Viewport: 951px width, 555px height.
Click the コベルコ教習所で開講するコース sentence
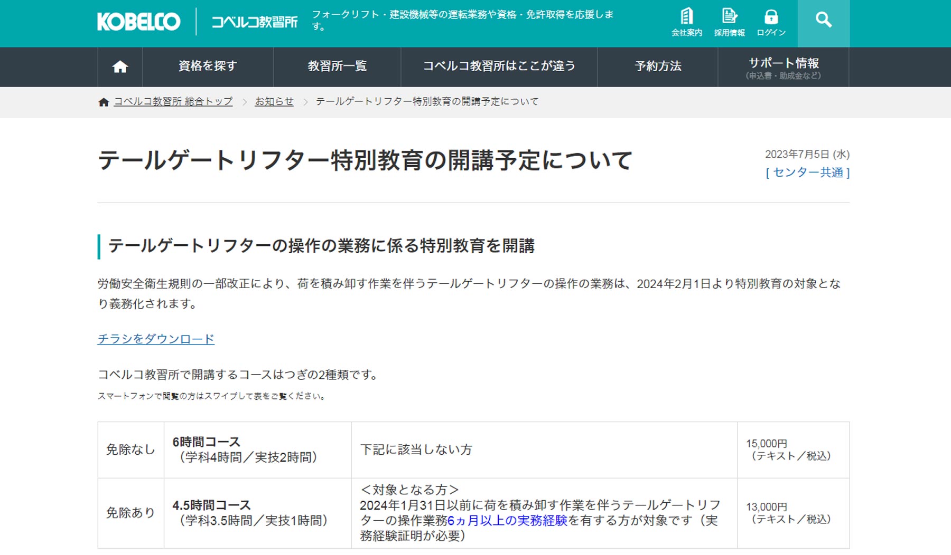point(239,375)
